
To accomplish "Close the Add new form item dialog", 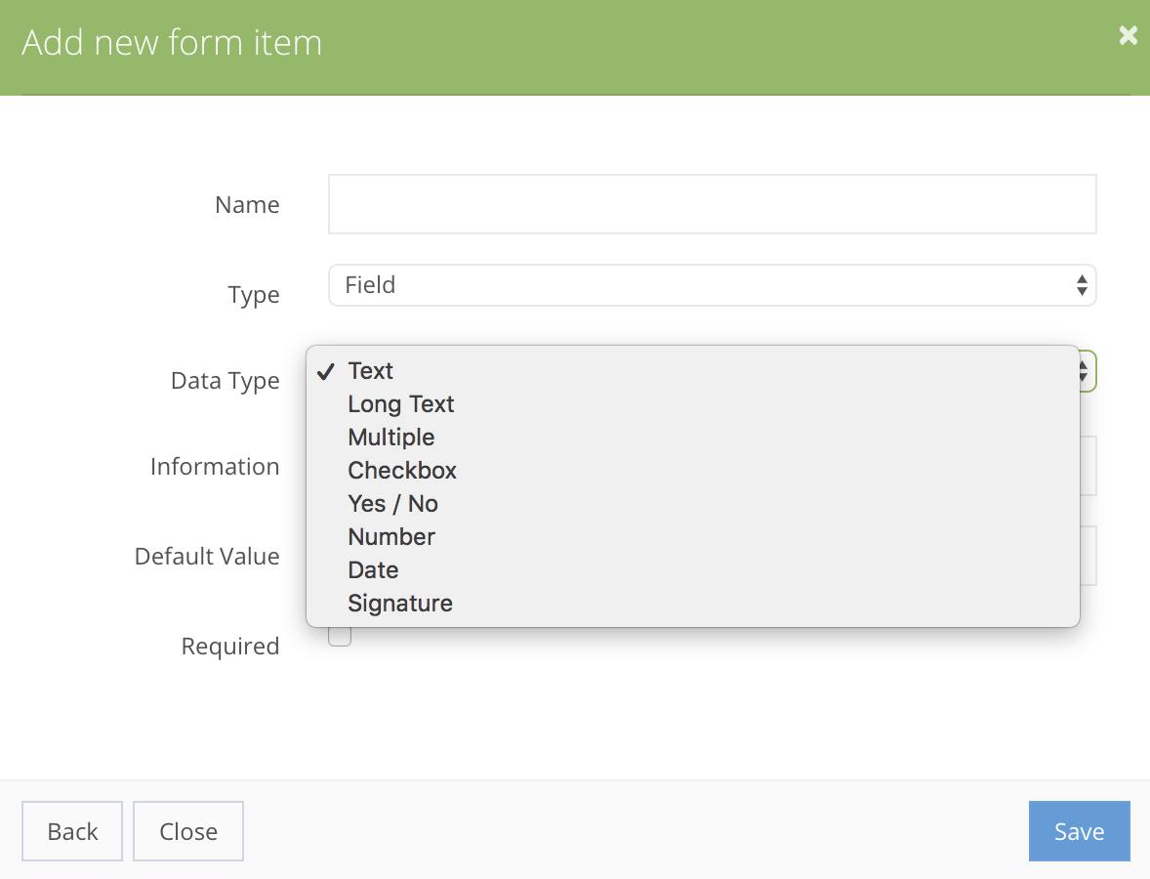I will [x=1128, y=36].
